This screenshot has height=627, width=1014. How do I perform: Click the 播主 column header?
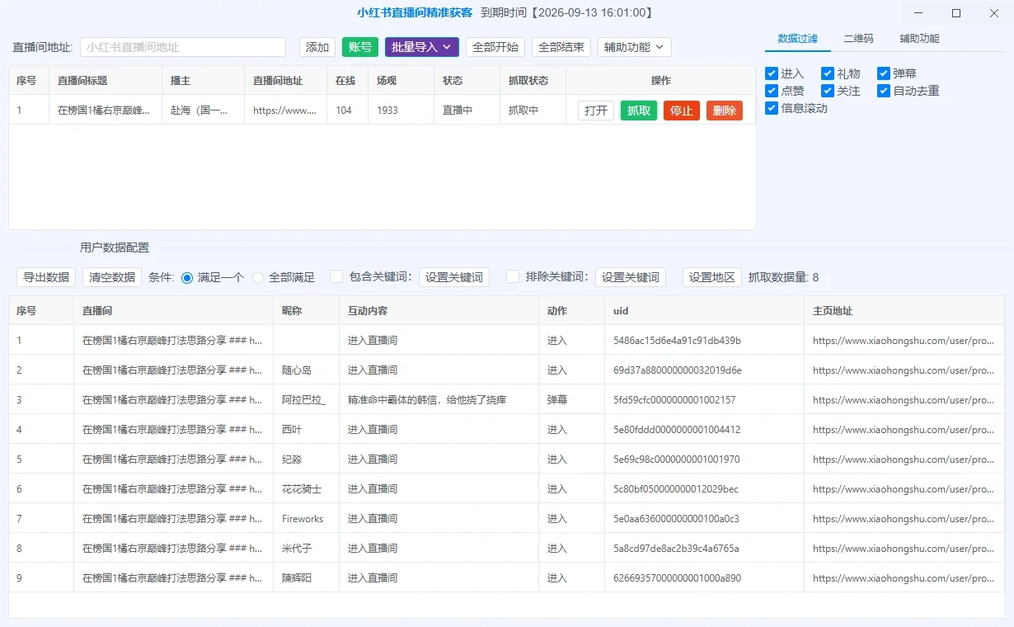click(203, 80)
